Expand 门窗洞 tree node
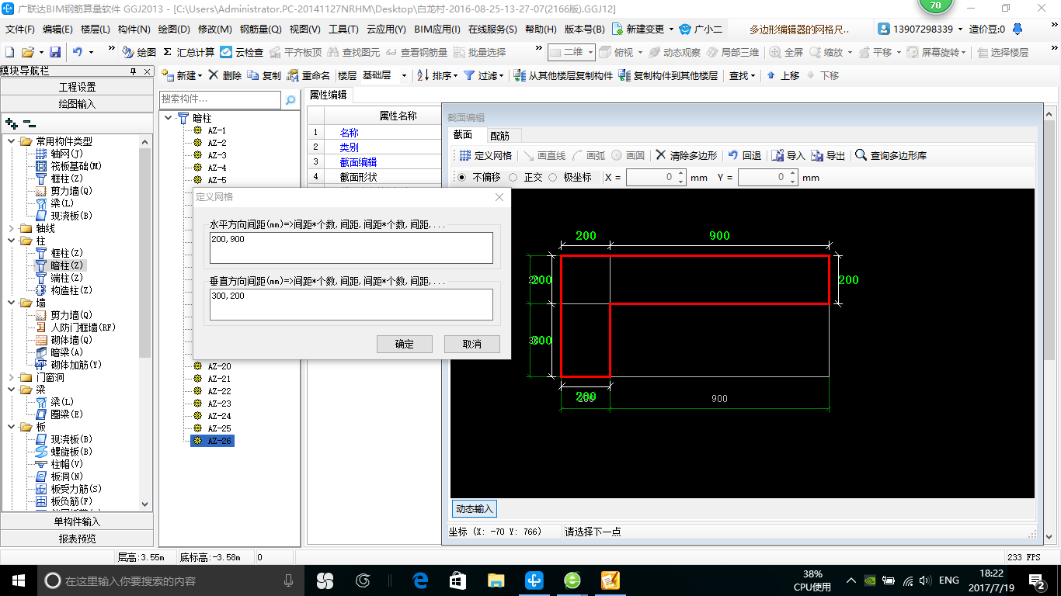This screenshot has height=596, width=1061. pyautogui.click(x=11, y=377)
